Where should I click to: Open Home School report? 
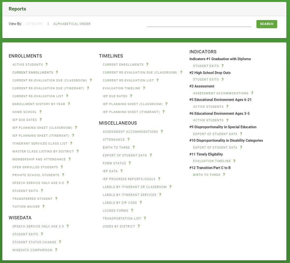click(25, 112)
